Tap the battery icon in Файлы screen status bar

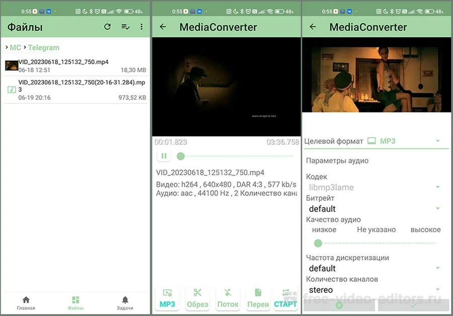click(128, 12)
